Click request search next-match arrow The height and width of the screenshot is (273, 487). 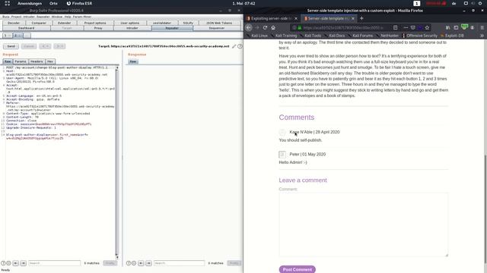click(24, 263)
